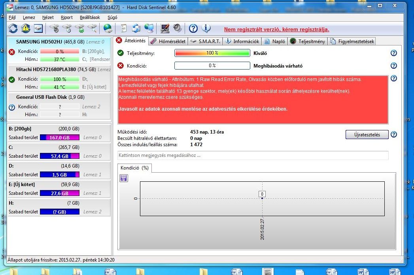The image size is (414, 275).
Task: Click the 'Kiváló' performance rating text
Action: tap(260, 53)
